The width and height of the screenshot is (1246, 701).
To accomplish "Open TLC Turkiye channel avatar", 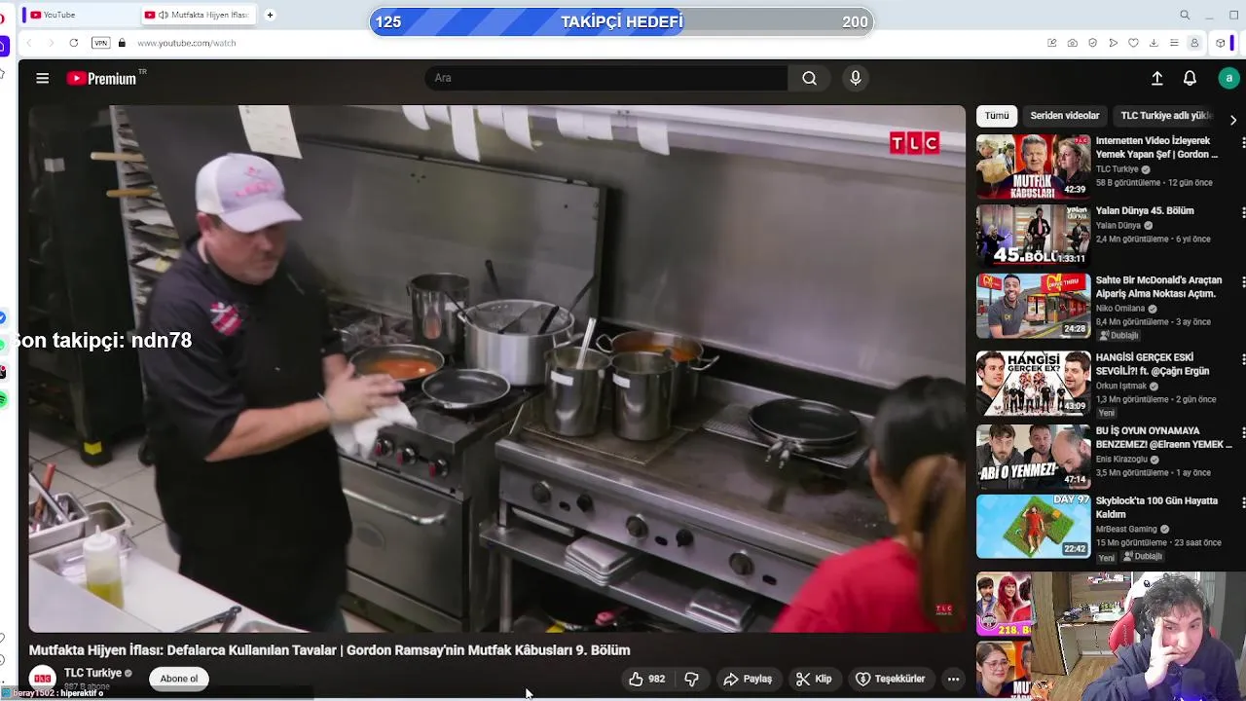I will 42,678.
